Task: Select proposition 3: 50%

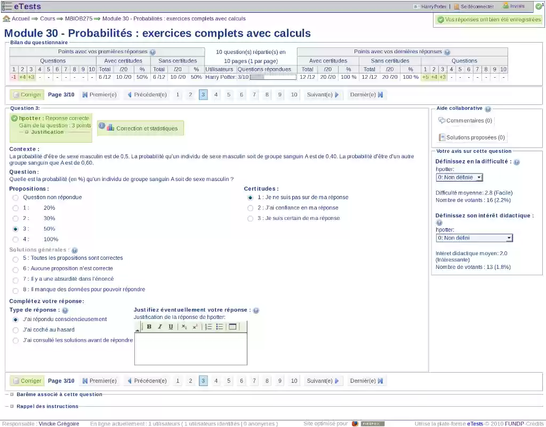Action: (x=15, y=228)
